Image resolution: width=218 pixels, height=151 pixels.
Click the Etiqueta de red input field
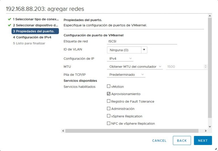142,42
